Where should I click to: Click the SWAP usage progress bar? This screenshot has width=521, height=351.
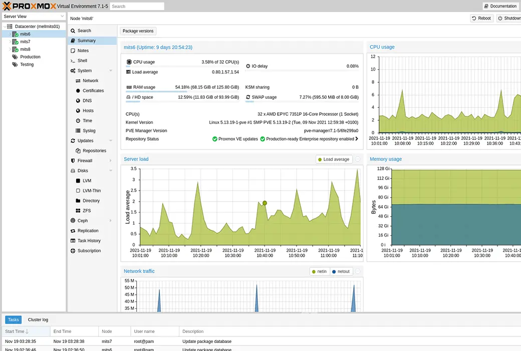(x=302, y=101)
